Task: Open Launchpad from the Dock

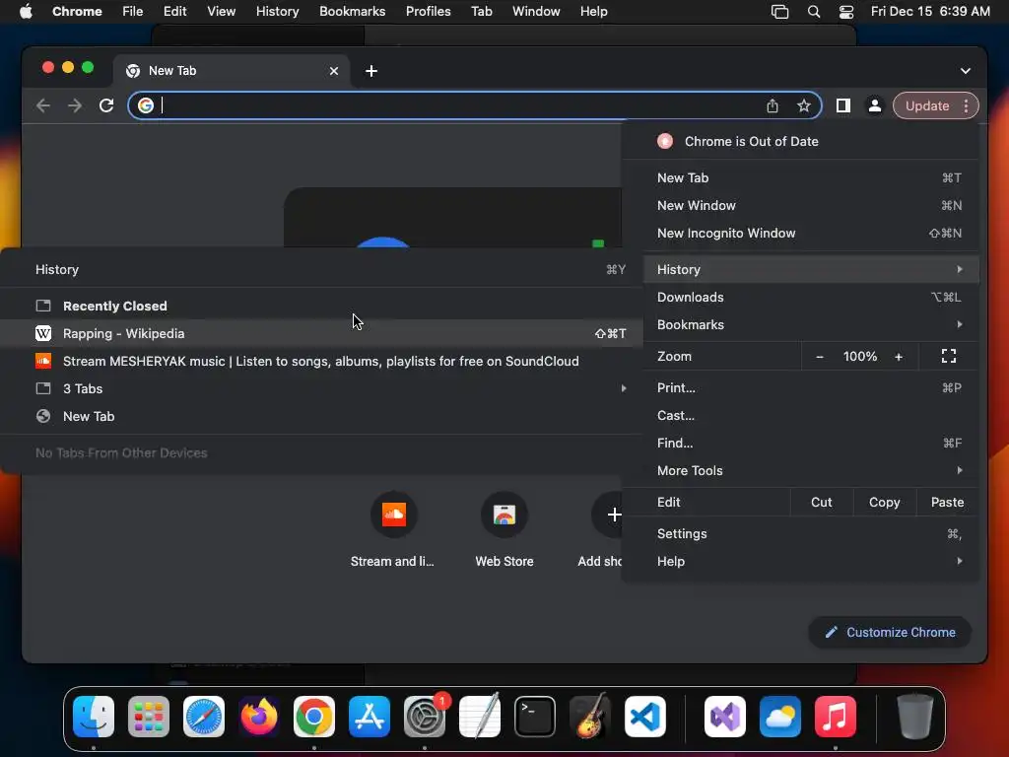Action: (x=149, y=717)
